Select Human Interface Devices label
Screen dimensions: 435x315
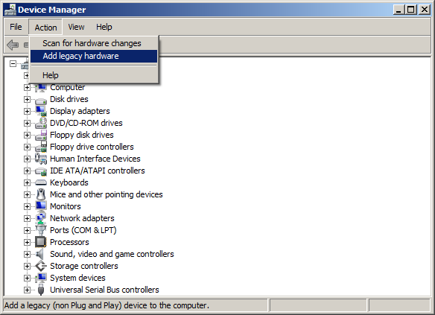point(95,159)
